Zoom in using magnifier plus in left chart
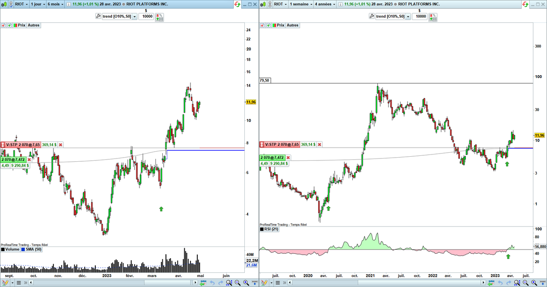This screenshot has width=547, height=287. (x=246, y=282)
